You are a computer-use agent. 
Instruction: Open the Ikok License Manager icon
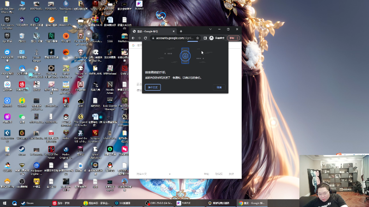110,104
